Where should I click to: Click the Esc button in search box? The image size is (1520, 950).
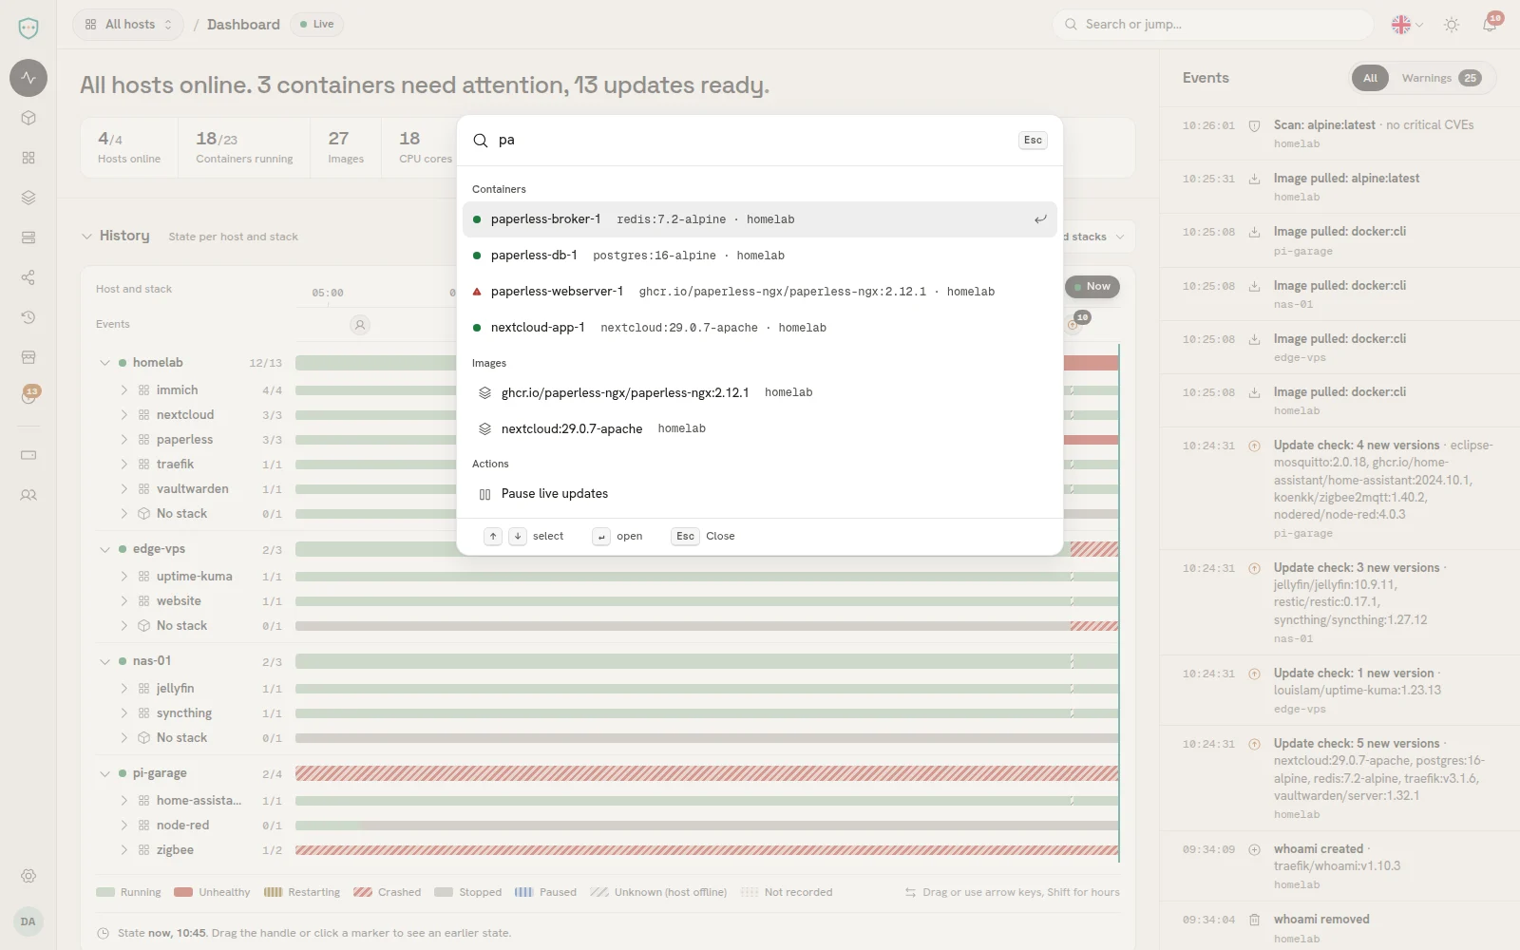point(1033,140)
